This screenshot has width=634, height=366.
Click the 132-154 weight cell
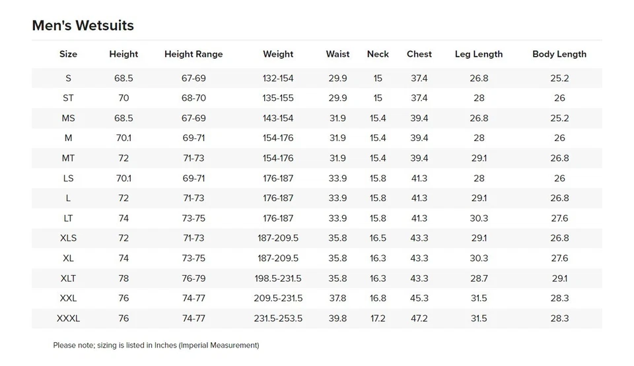(278, 78)
